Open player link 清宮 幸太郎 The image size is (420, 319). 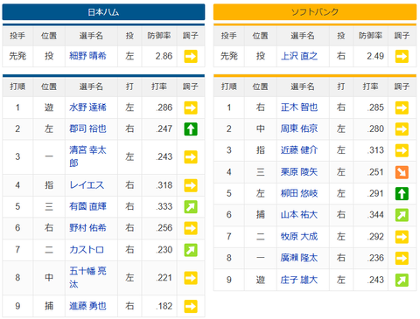87,156
